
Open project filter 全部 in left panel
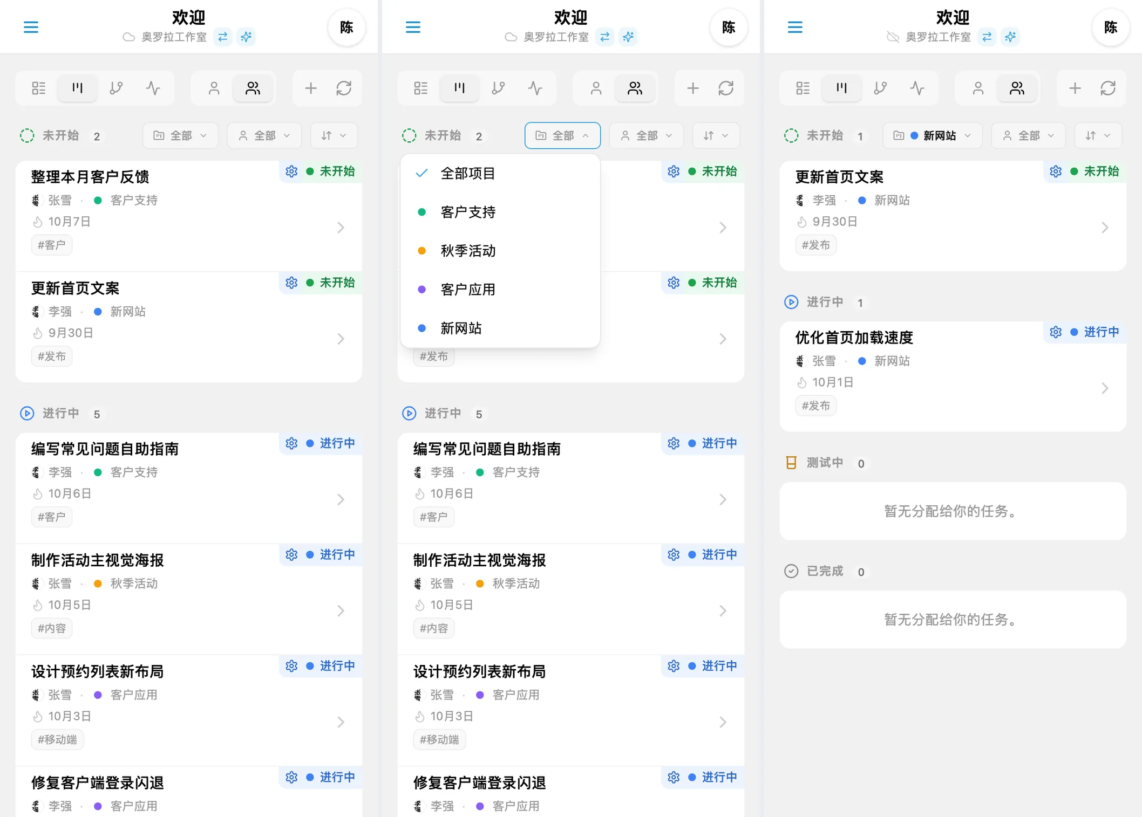coord(180,135)
